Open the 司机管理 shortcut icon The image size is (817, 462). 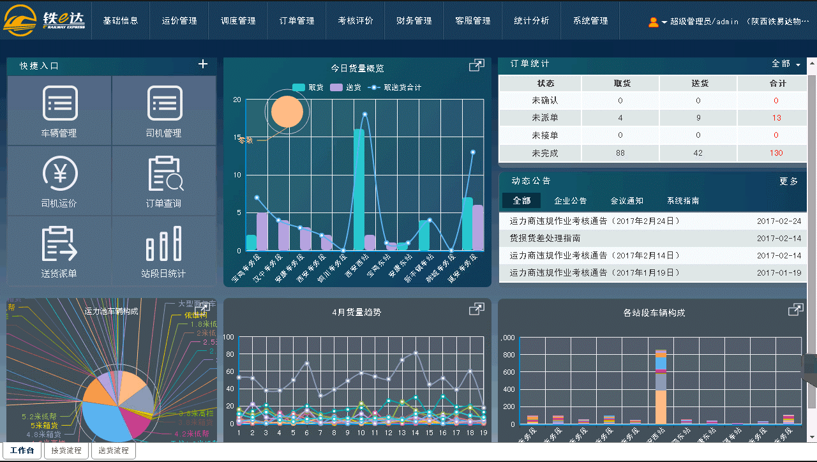(x=164, y=104)
